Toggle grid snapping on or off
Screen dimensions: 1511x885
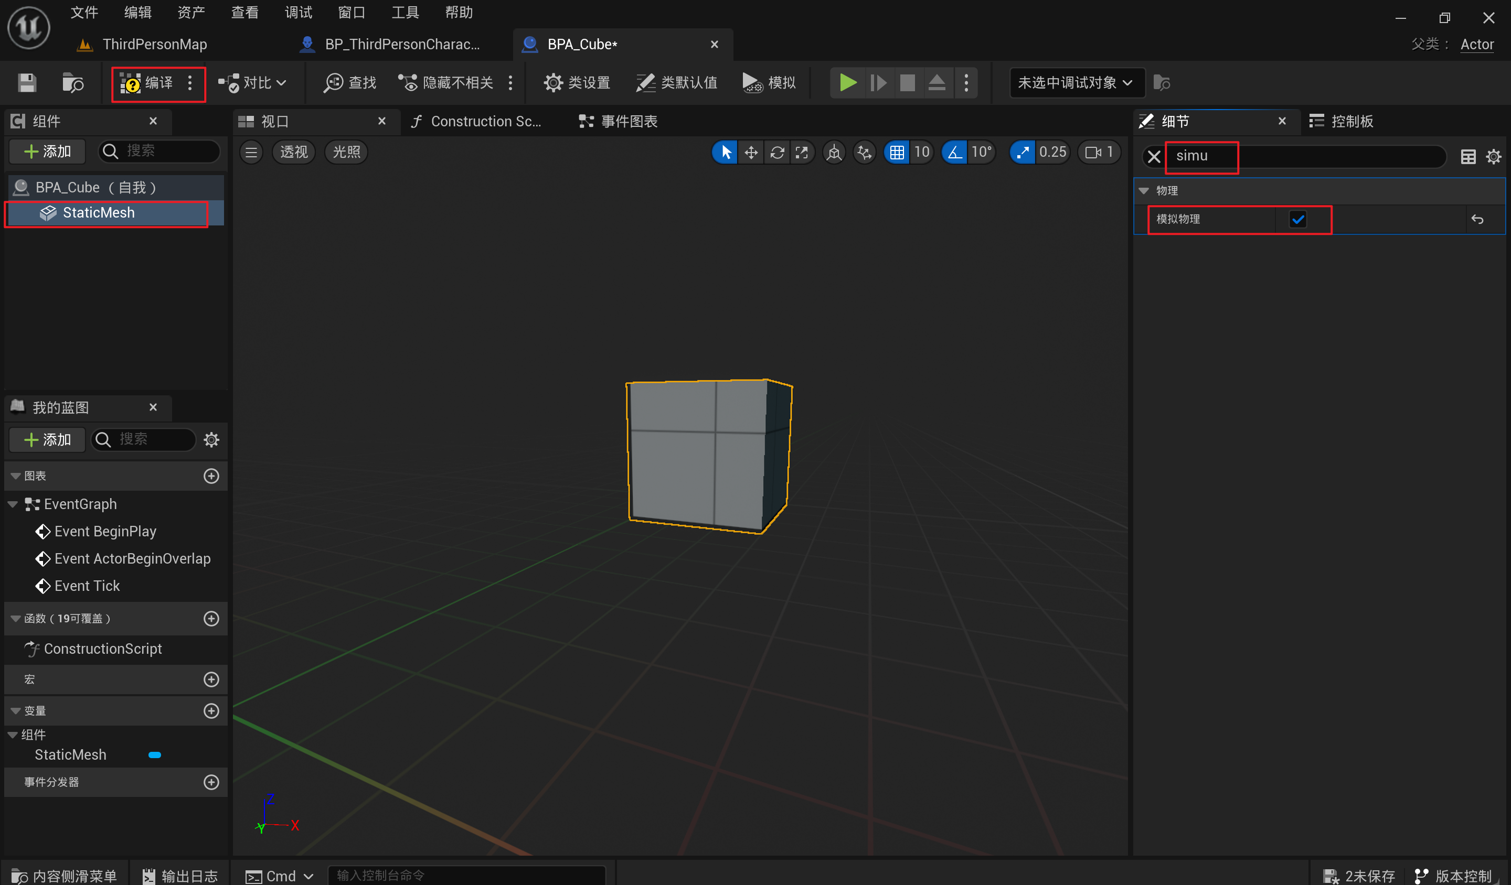[x=897, y=152]
